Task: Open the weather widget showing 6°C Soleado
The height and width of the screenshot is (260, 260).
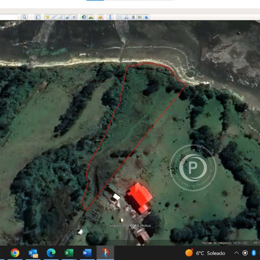Action: pos(205,253)
